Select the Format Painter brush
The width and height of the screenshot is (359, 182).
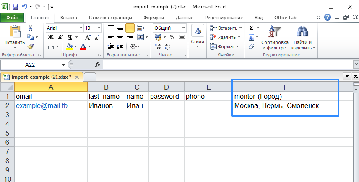click(x=30, y=46)
